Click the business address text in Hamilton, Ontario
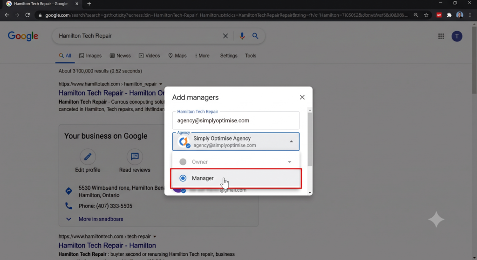Image resolution: width=477 pixels, height=260 pixels. (x=122, y=192)
